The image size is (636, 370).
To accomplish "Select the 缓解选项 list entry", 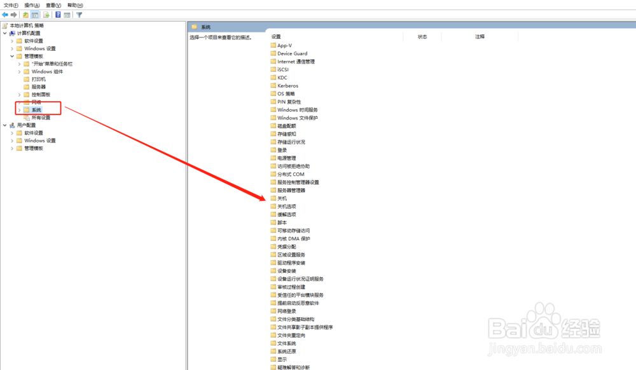I will click(286, 214).
